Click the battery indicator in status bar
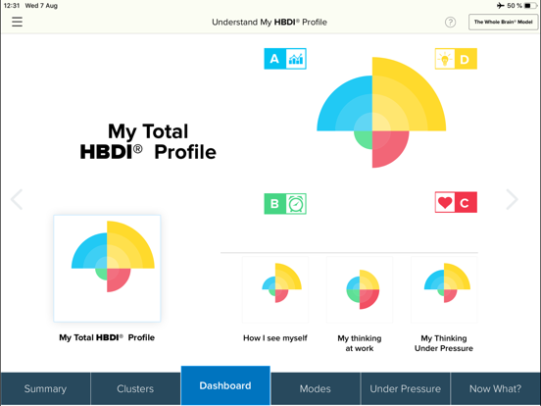 coord(530,6)
